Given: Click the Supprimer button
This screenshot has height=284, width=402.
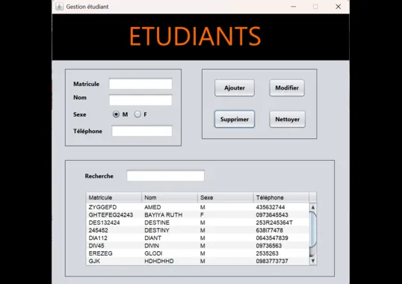Looking at the screenshot, I should 235,119.
